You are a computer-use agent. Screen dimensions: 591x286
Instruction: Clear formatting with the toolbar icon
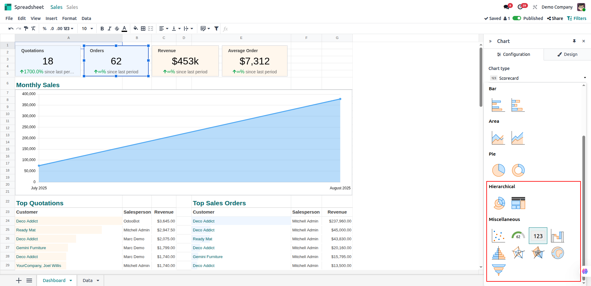click(x=33, y=29)
